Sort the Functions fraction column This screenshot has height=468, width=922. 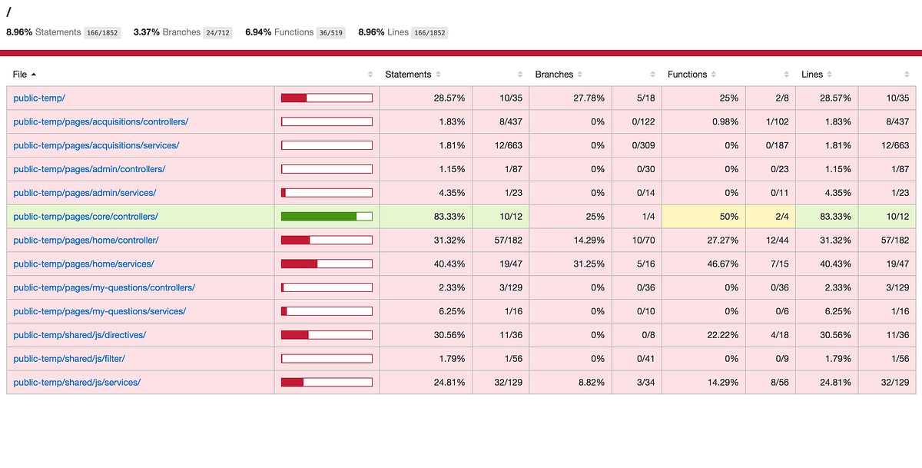[786, 74]
